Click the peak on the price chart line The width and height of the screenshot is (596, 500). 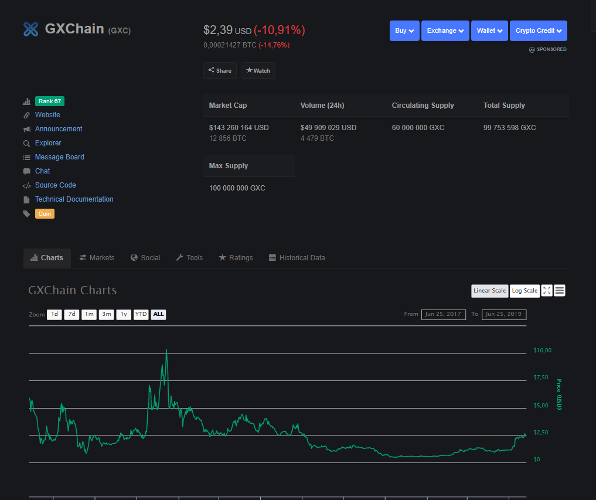(166, 350)
